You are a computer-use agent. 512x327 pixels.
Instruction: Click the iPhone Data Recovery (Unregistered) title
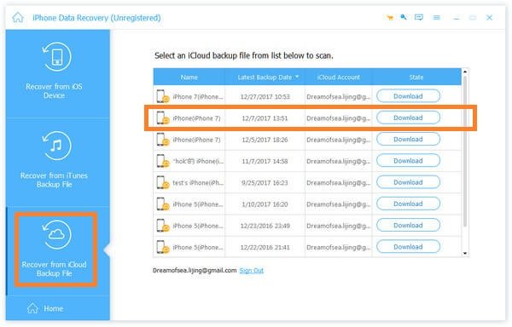point(96,18)
